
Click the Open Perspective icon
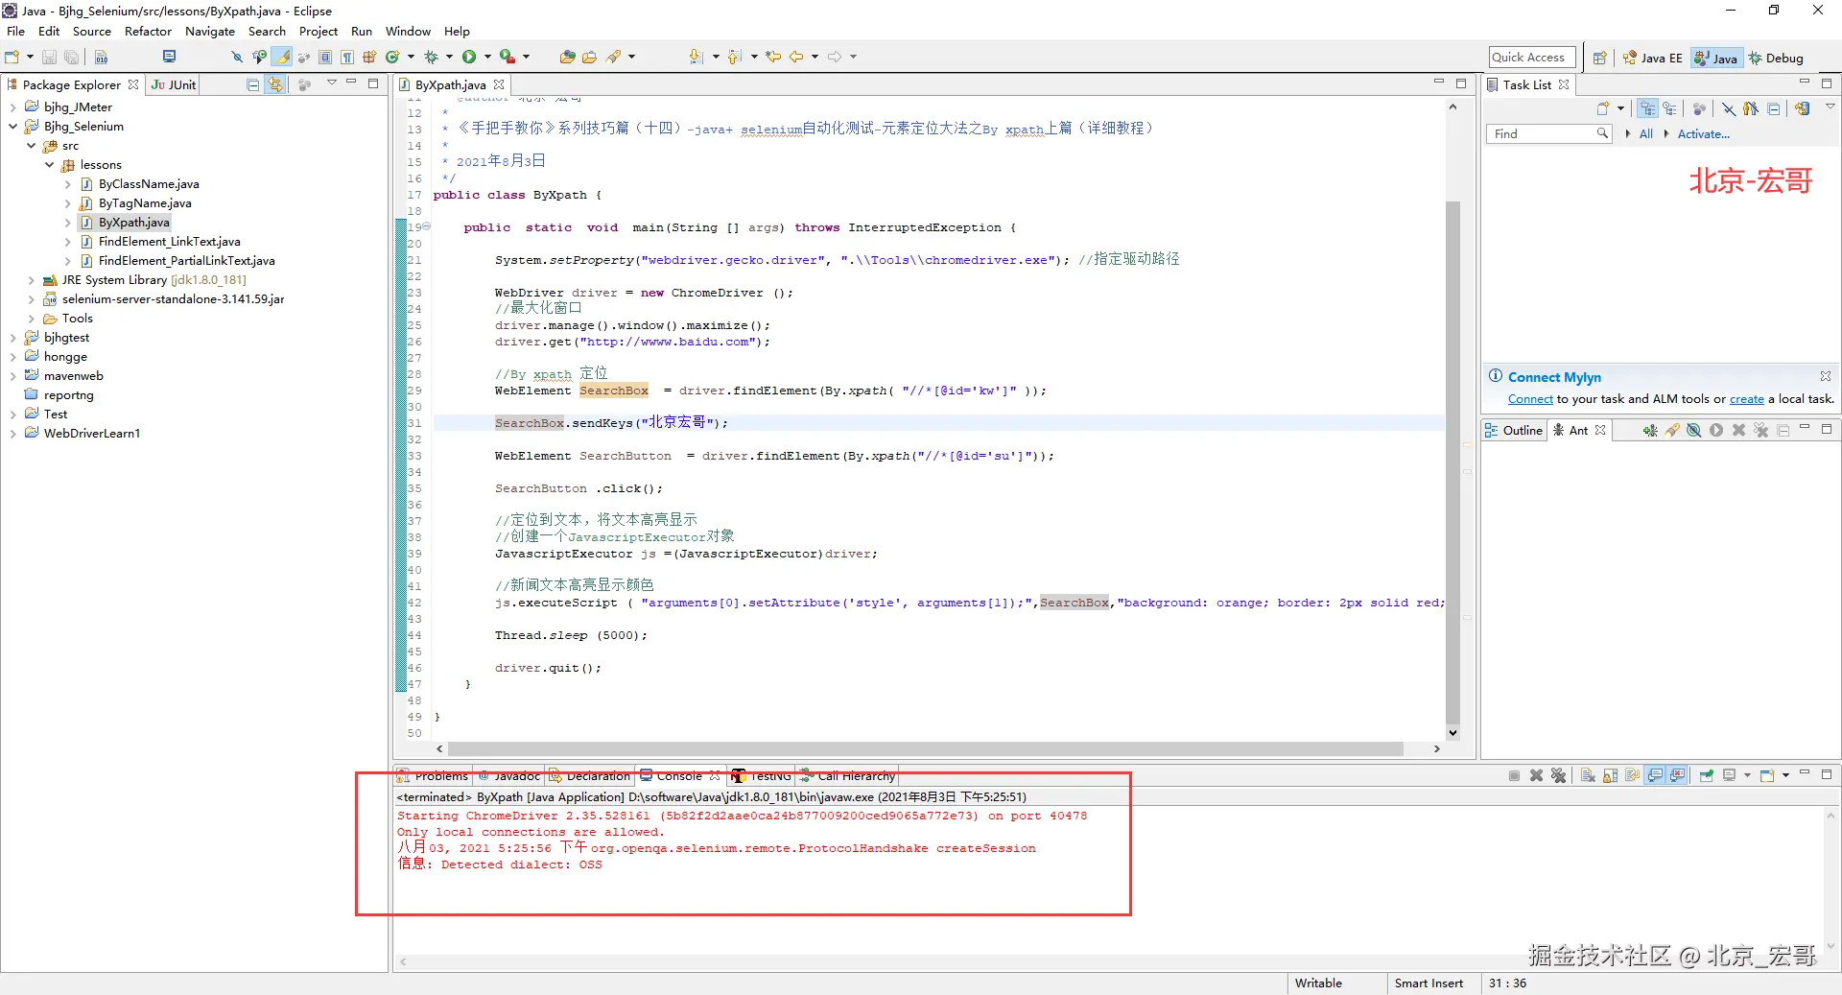tap(1599, 58)
